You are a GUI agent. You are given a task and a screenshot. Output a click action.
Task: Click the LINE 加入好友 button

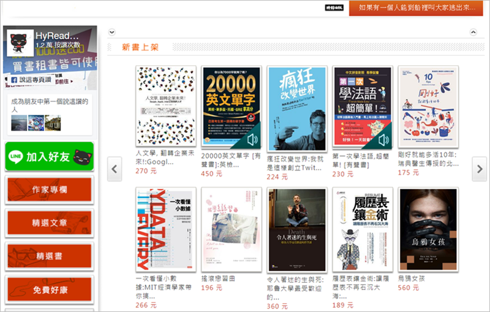pos(49,157)
